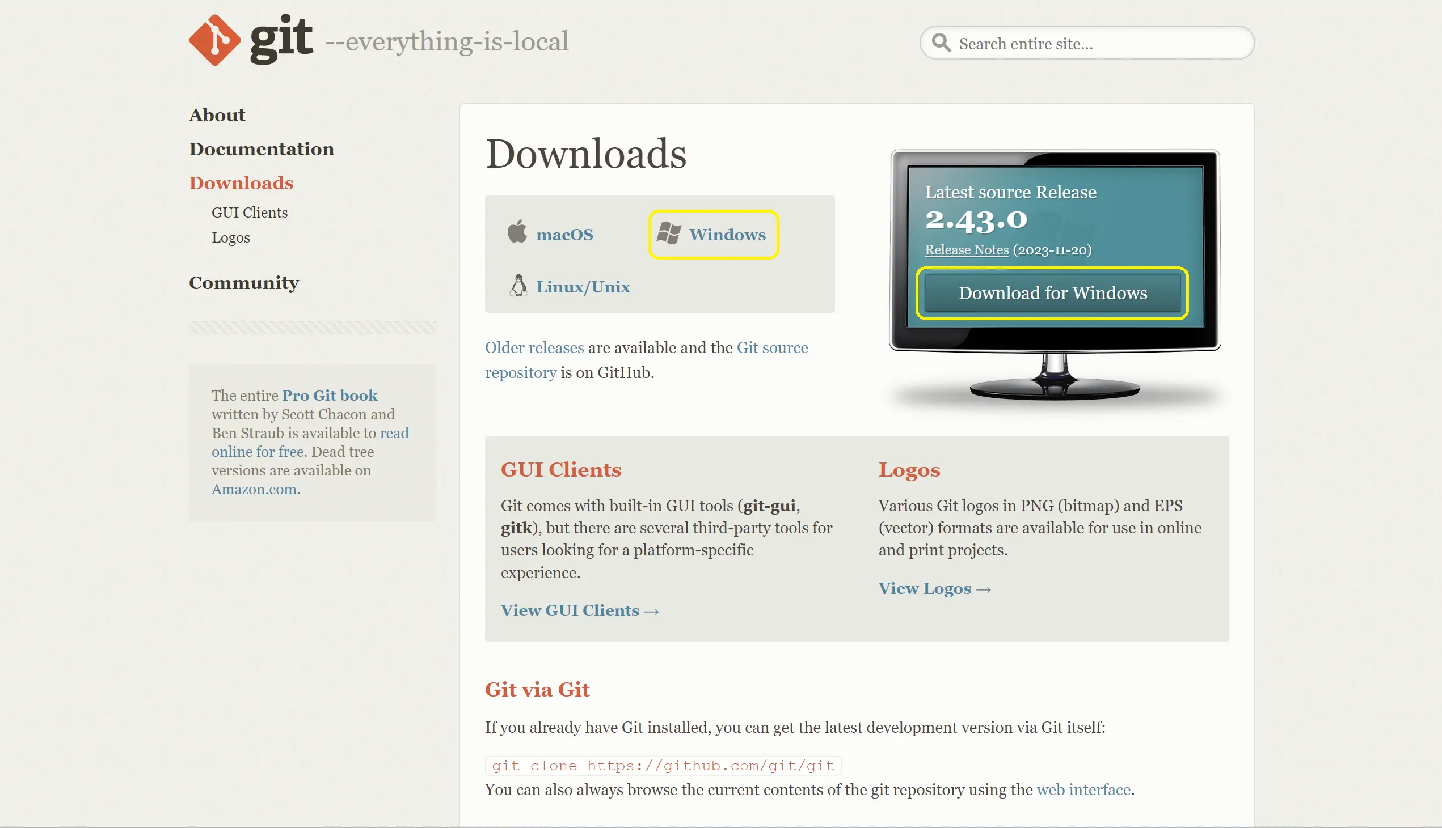Click the Apple macOS icon
The height and width of the screenshot is (828, 1442).
517,231
